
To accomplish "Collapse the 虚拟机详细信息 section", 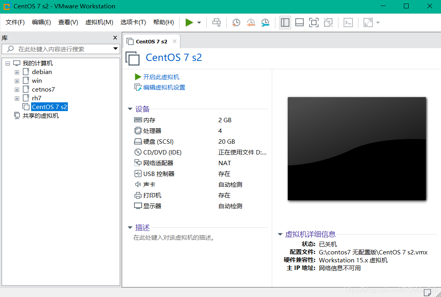I will 280,234.
